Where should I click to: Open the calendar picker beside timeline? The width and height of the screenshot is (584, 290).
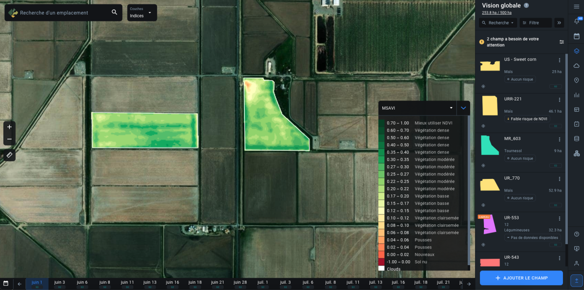5,284
